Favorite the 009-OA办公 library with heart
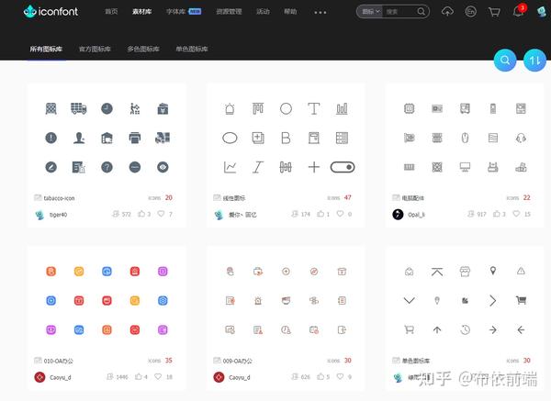Viewport: 551px width, 401px height. pos(340,377)
